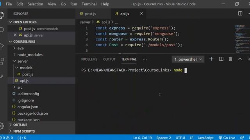The width and height of the screenshot is (250, 140).
Task: Expand the e2e folder
Action: [x=21, y=48]
